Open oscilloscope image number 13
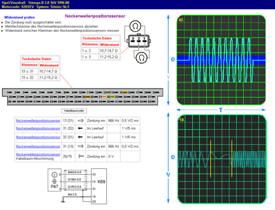The height and width of the screenshot is (210, 275). 222,159
